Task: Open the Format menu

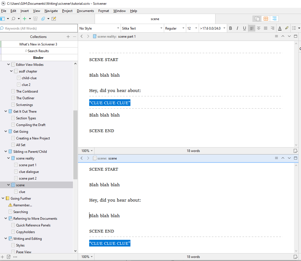Action: pyautogui.click(x=104, y=11)
